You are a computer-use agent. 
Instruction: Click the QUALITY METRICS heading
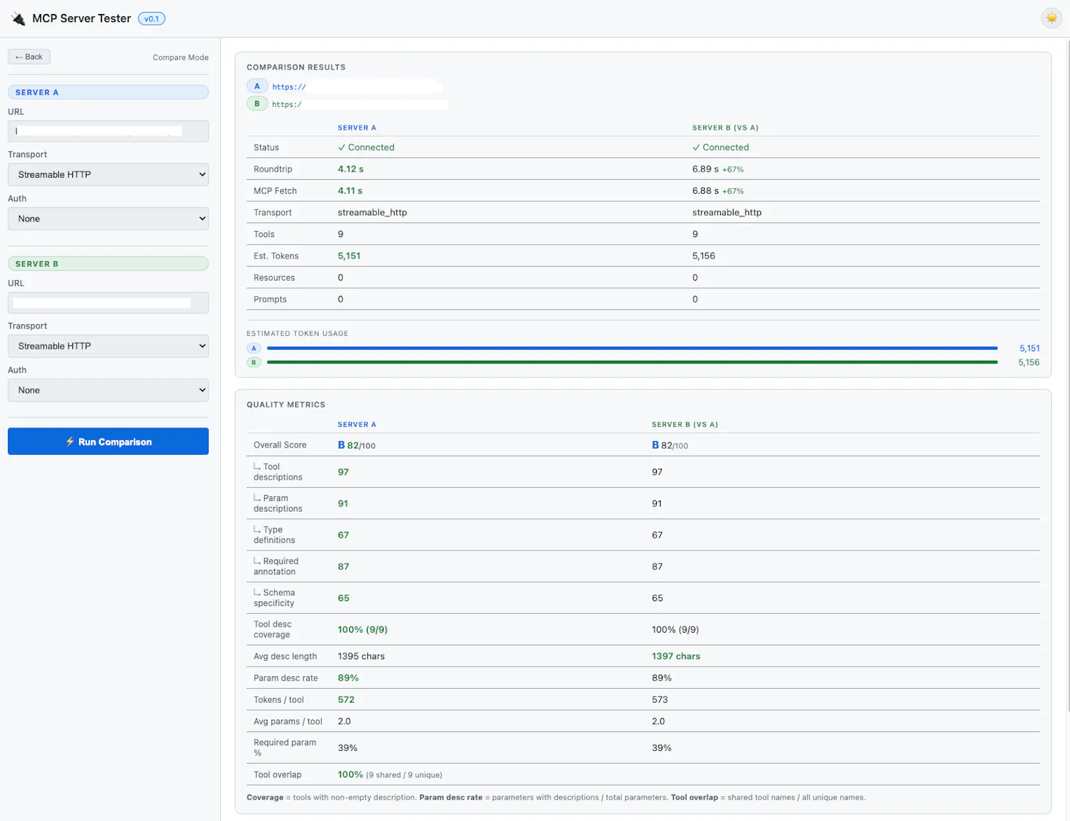286,405
